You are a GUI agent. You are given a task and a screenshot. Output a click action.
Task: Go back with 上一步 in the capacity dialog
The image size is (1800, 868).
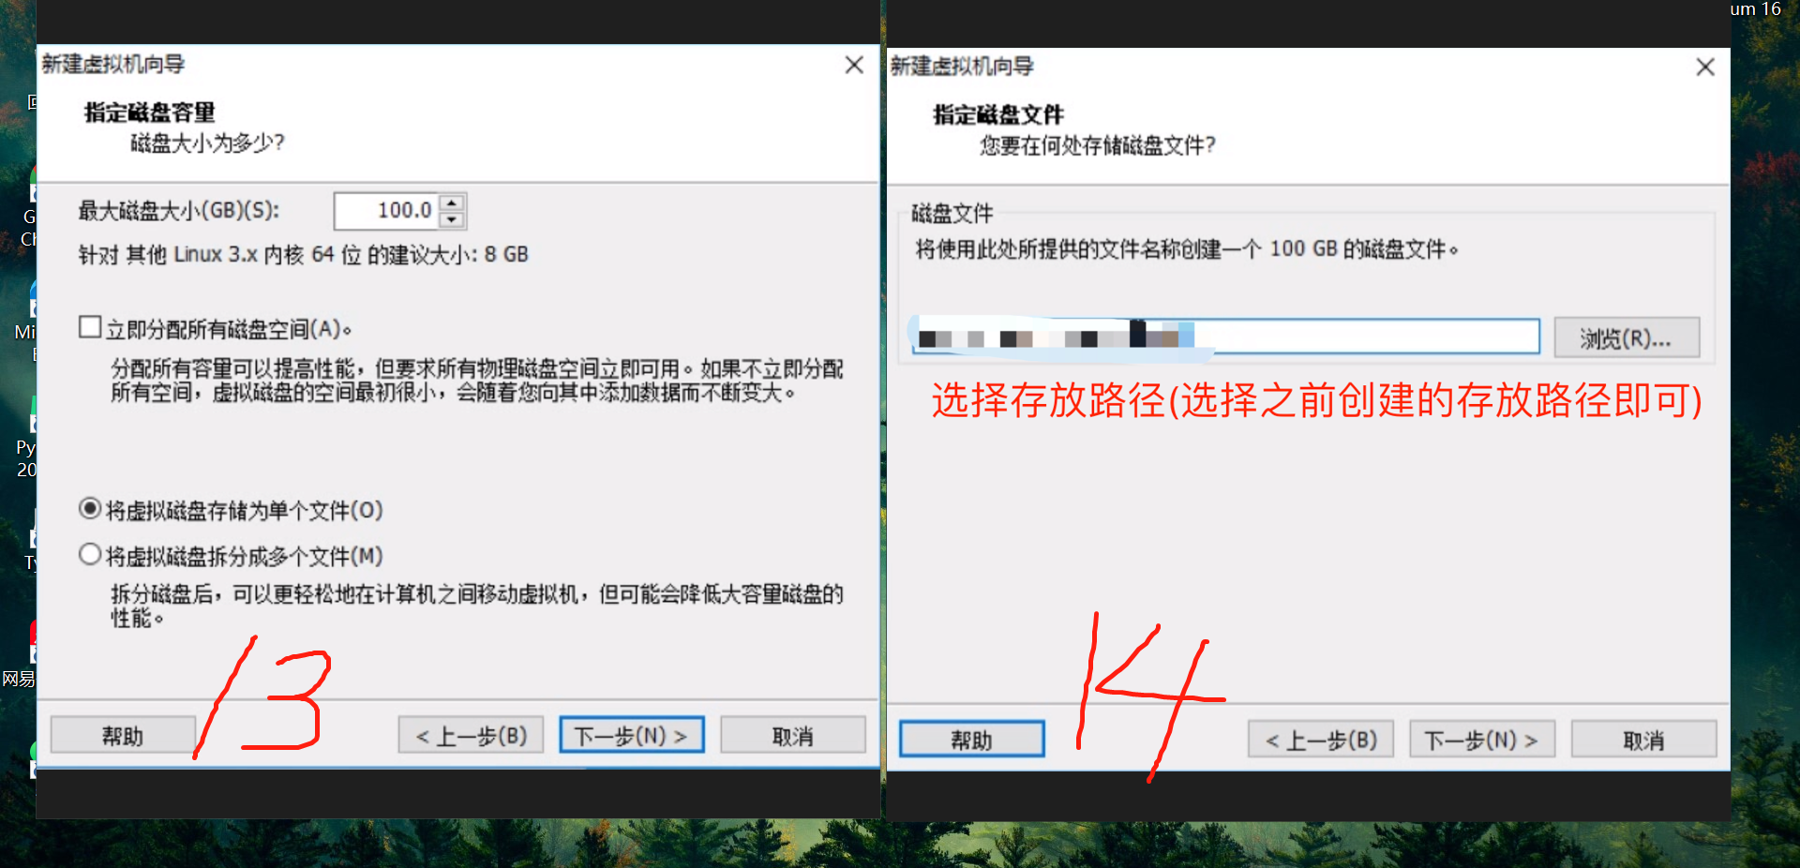click(x=471, y=736)
